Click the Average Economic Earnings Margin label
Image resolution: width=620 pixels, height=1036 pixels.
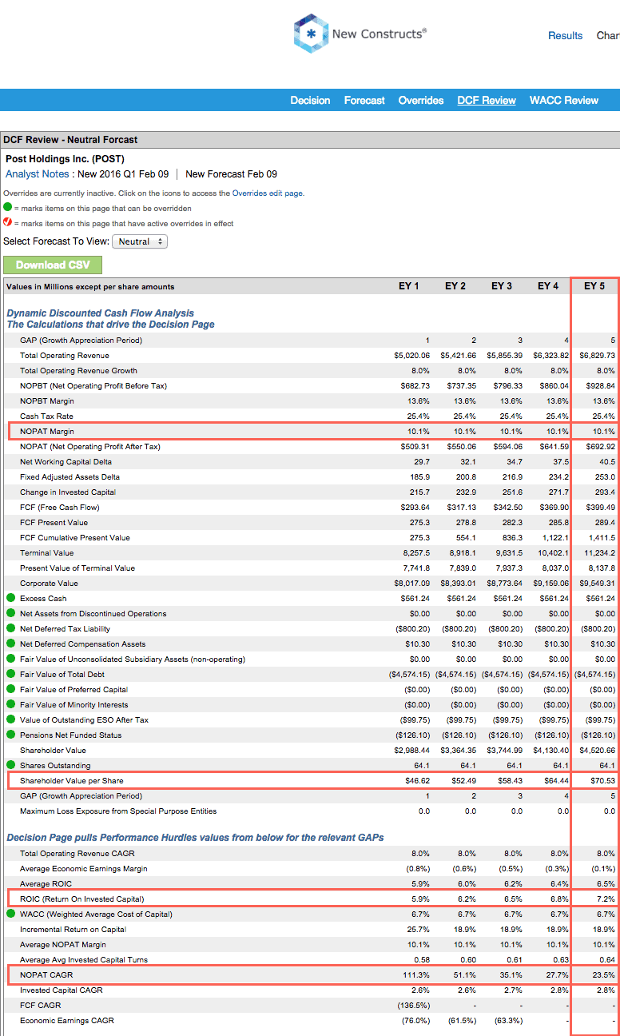click(84, 868)
